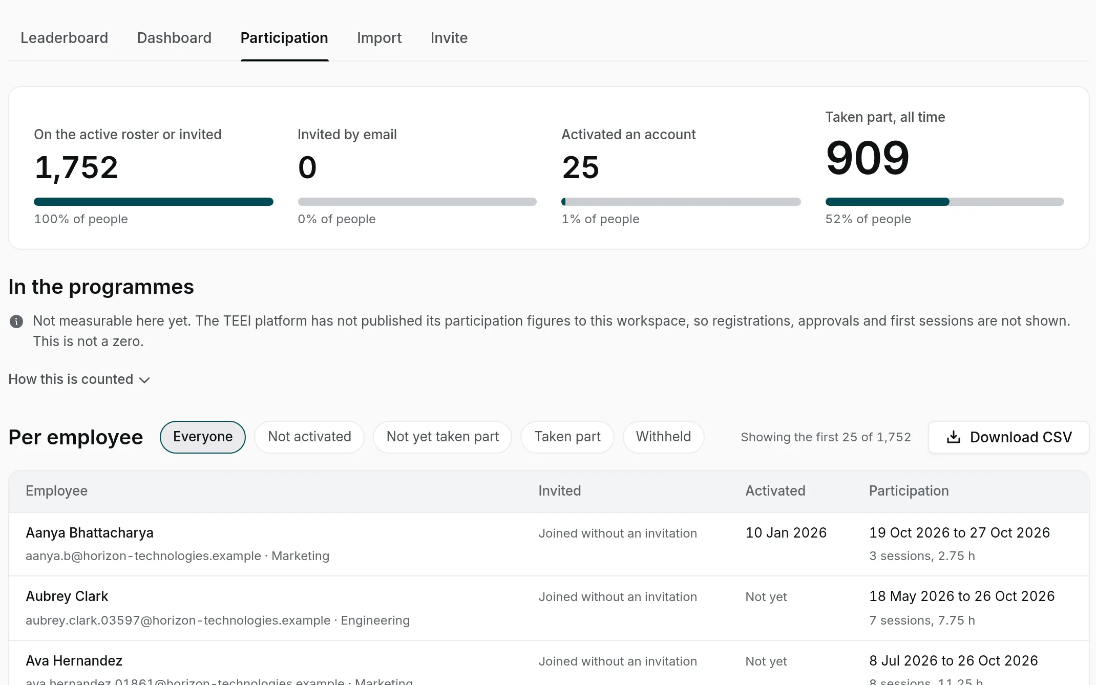The image size is (1096, 685).
Task: Click the Invited by email label
Action: 347,135
